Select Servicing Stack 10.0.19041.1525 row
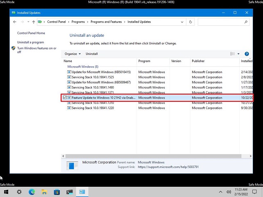This screenshot has width=263, height=197. point(93,77)
